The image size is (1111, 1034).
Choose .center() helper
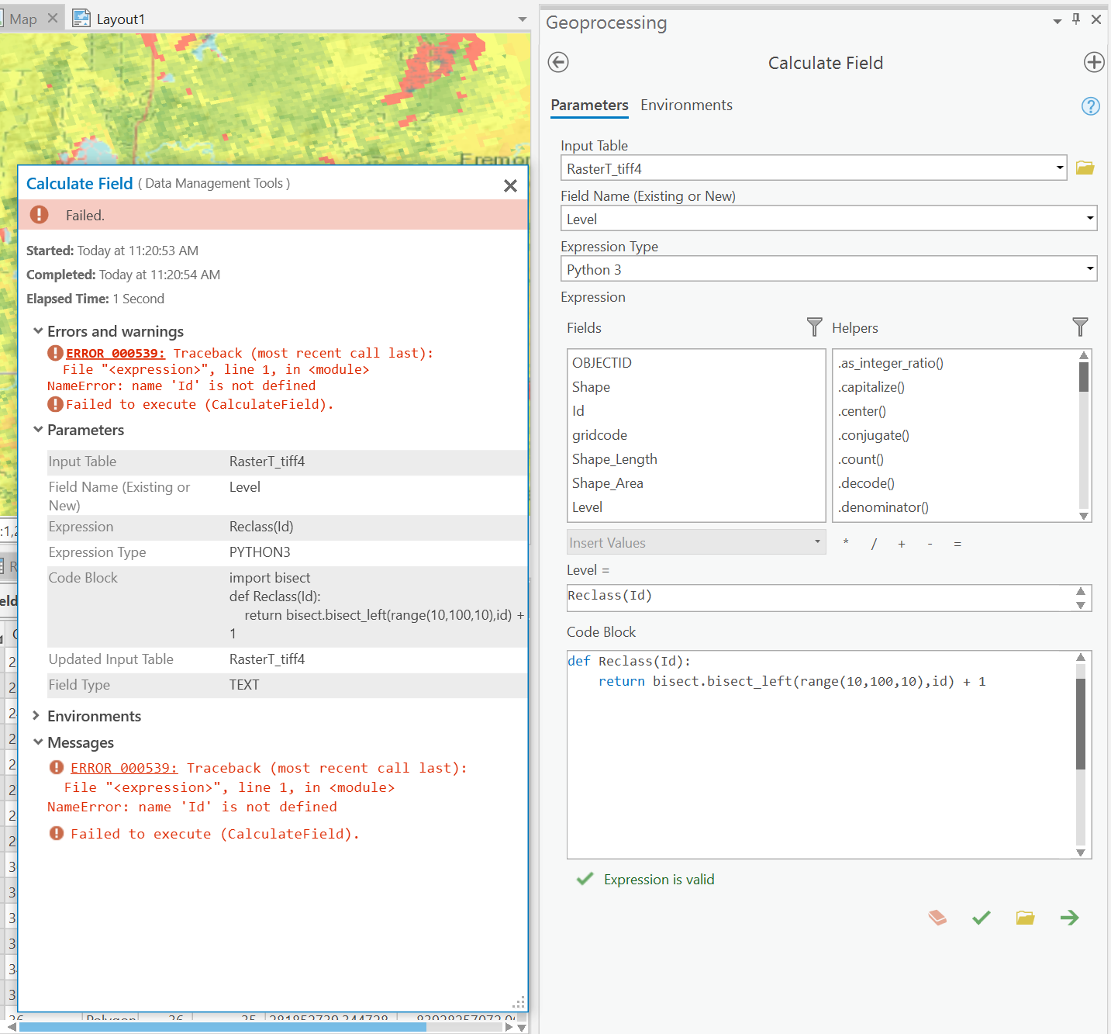[x=861, y=411]
